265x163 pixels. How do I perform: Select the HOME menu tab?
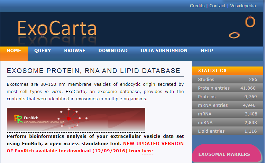point(14,53)
